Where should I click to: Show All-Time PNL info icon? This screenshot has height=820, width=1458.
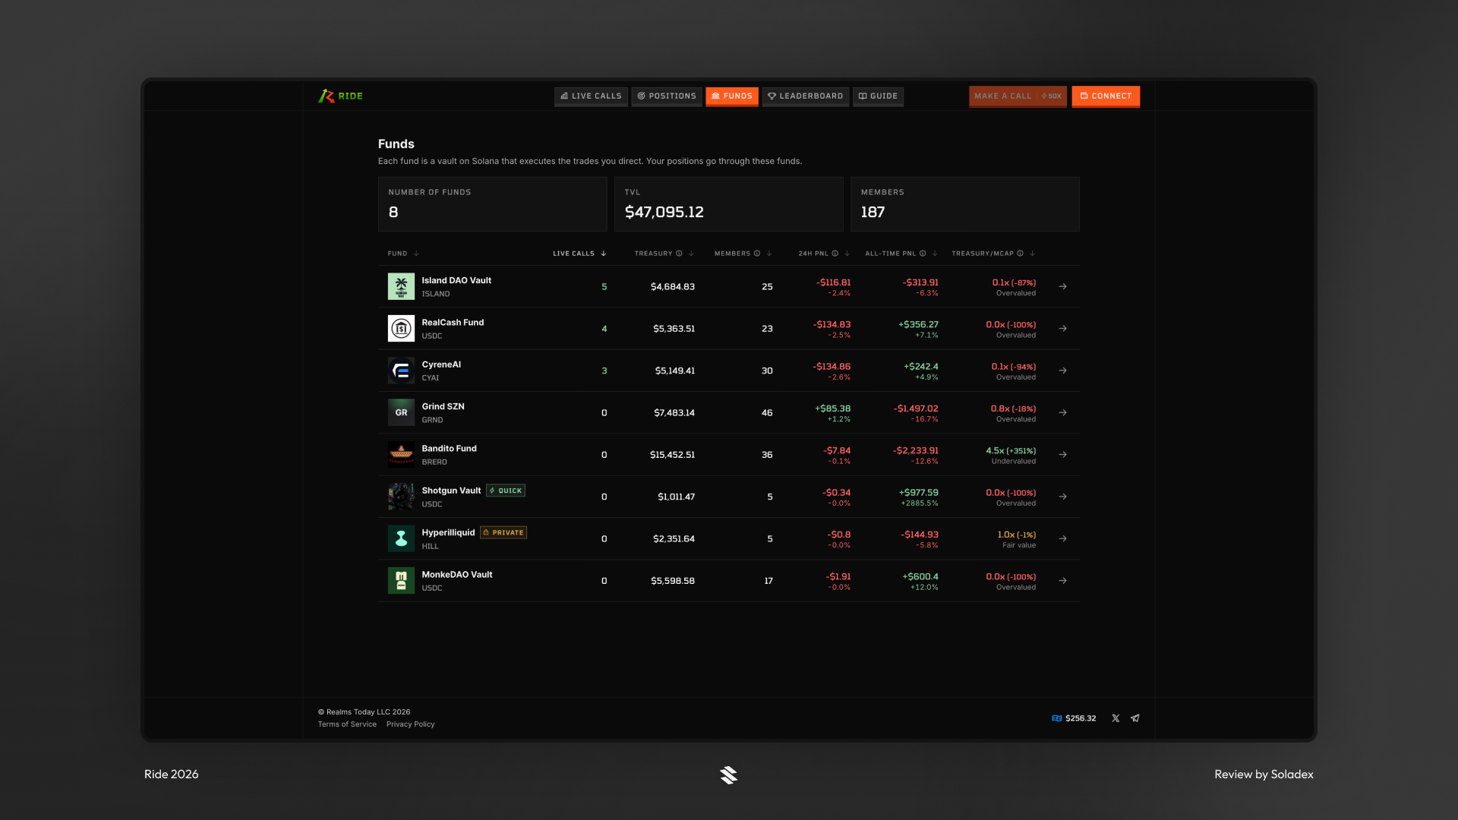(x=923, y=254)
